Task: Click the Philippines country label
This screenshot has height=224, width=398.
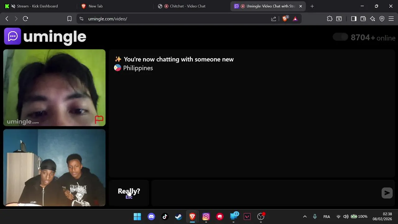Action: pyautogui.click(x=138, y=68)
